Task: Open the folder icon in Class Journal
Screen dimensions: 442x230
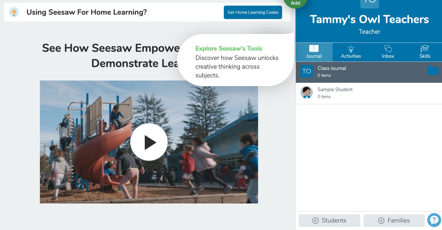Action: click(433, 71)
